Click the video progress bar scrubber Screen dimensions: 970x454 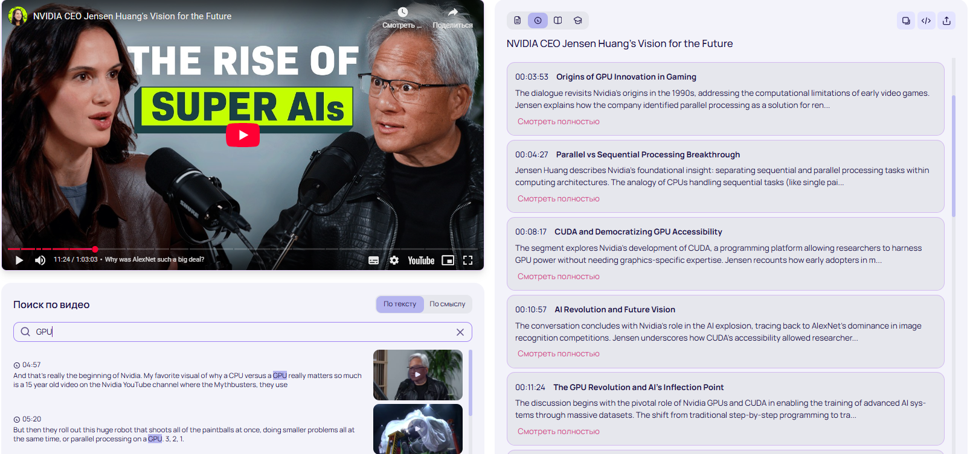point(95,249)
